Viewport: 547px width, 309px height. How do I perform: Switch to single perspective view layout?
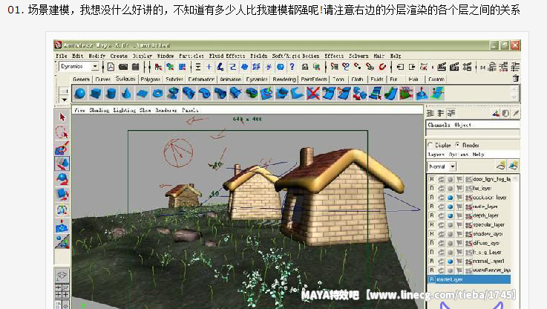(62, 276)
